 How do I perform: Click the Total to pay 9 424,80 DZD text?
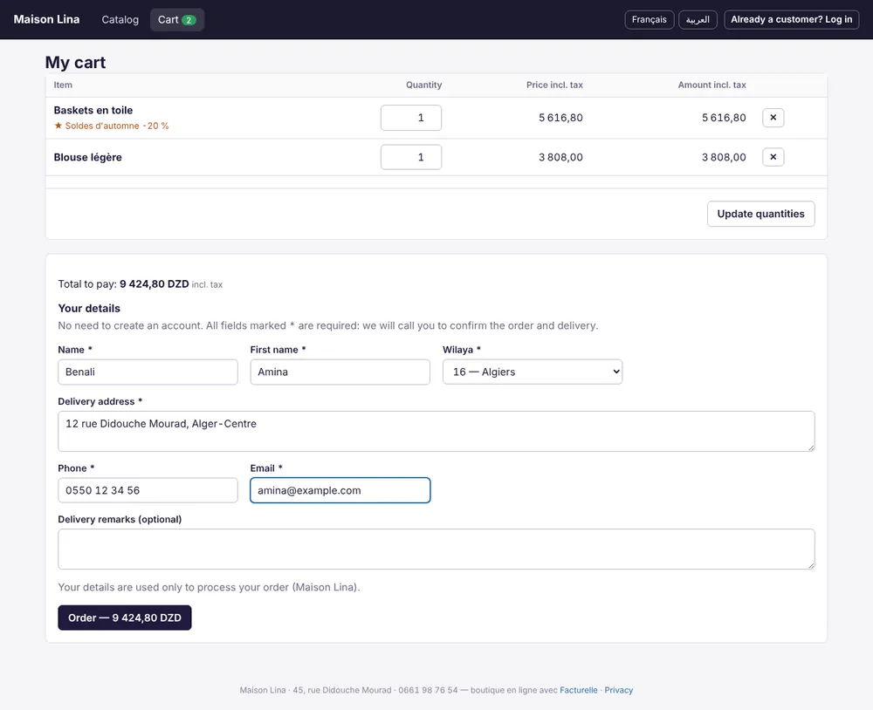pyautogui.click(x=141, y=284)
